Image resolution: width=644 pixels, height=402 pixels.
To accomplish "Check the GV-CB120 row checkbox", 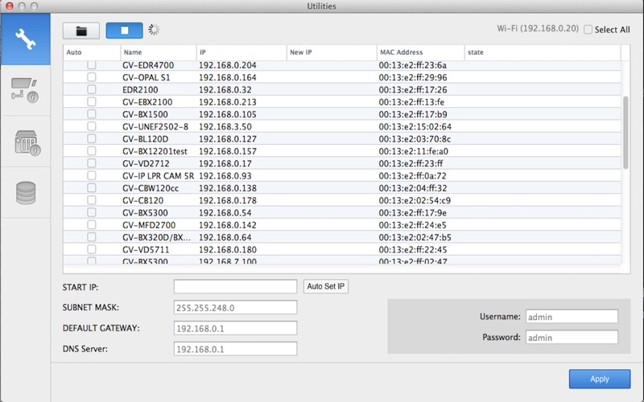I will click(x=92, y=200).
